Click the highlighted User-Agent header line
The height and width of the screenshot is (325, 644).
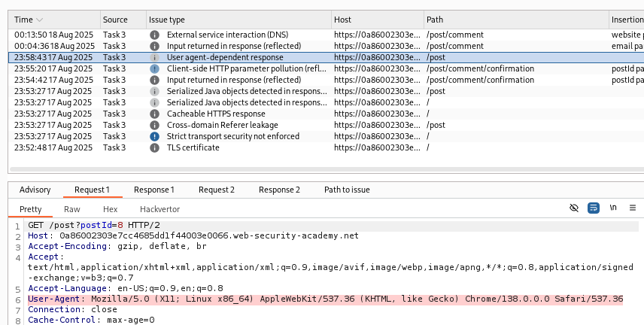(326, 299)
